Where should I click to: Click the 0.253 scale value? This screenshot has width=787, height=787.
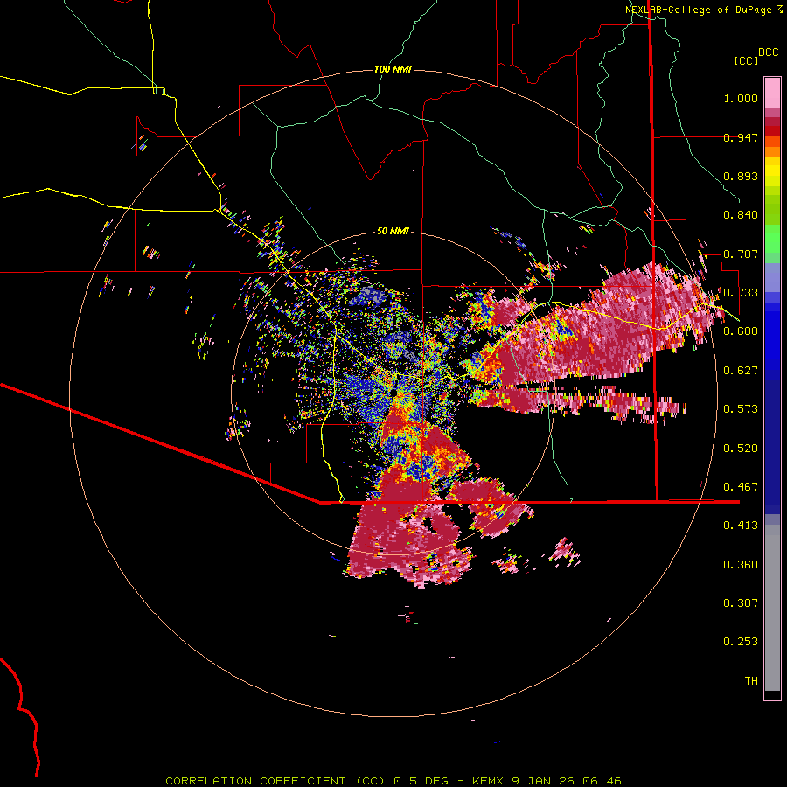741,642
